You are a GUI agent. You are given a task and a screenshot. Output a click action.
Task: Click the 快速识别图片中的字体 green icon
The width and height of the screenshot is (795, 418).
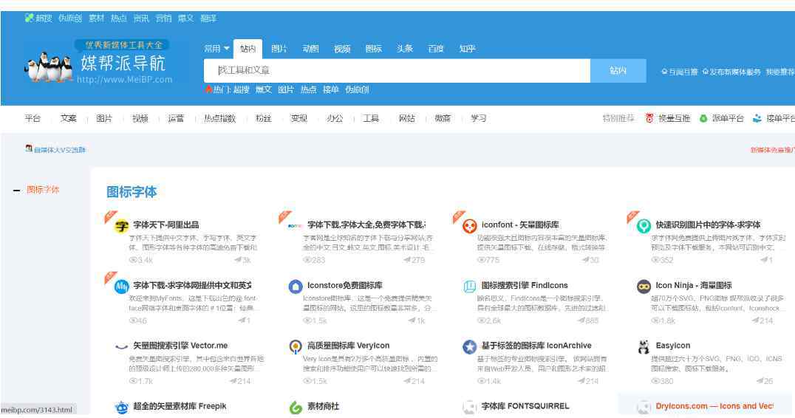[x=644, y=225]
